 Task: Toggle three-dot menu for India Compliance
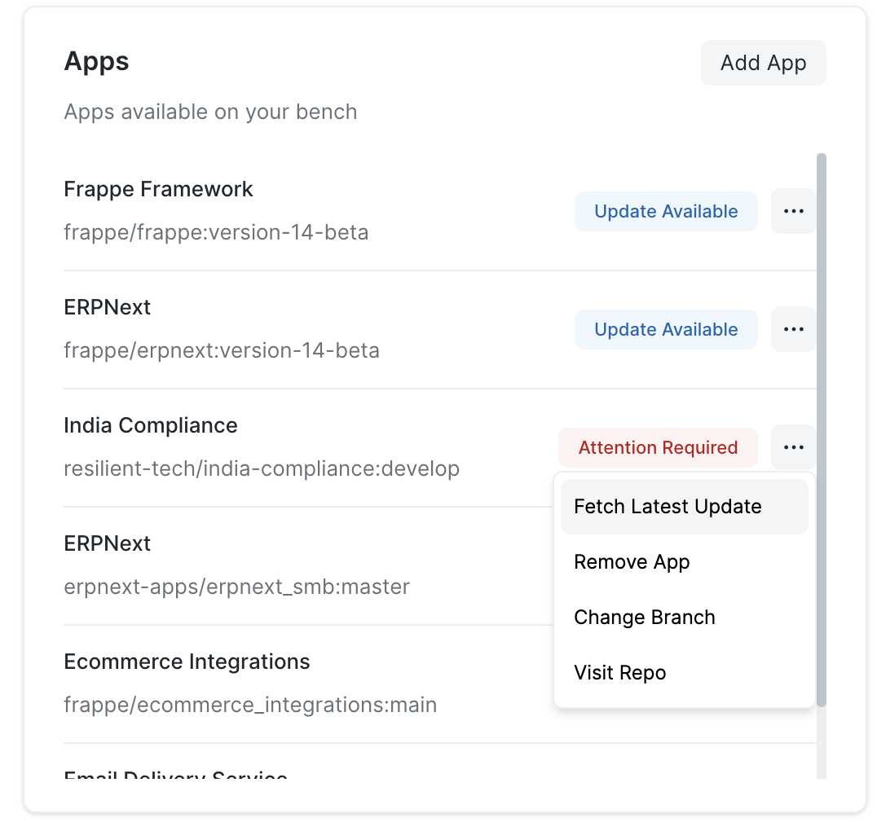tap(793, 447)
